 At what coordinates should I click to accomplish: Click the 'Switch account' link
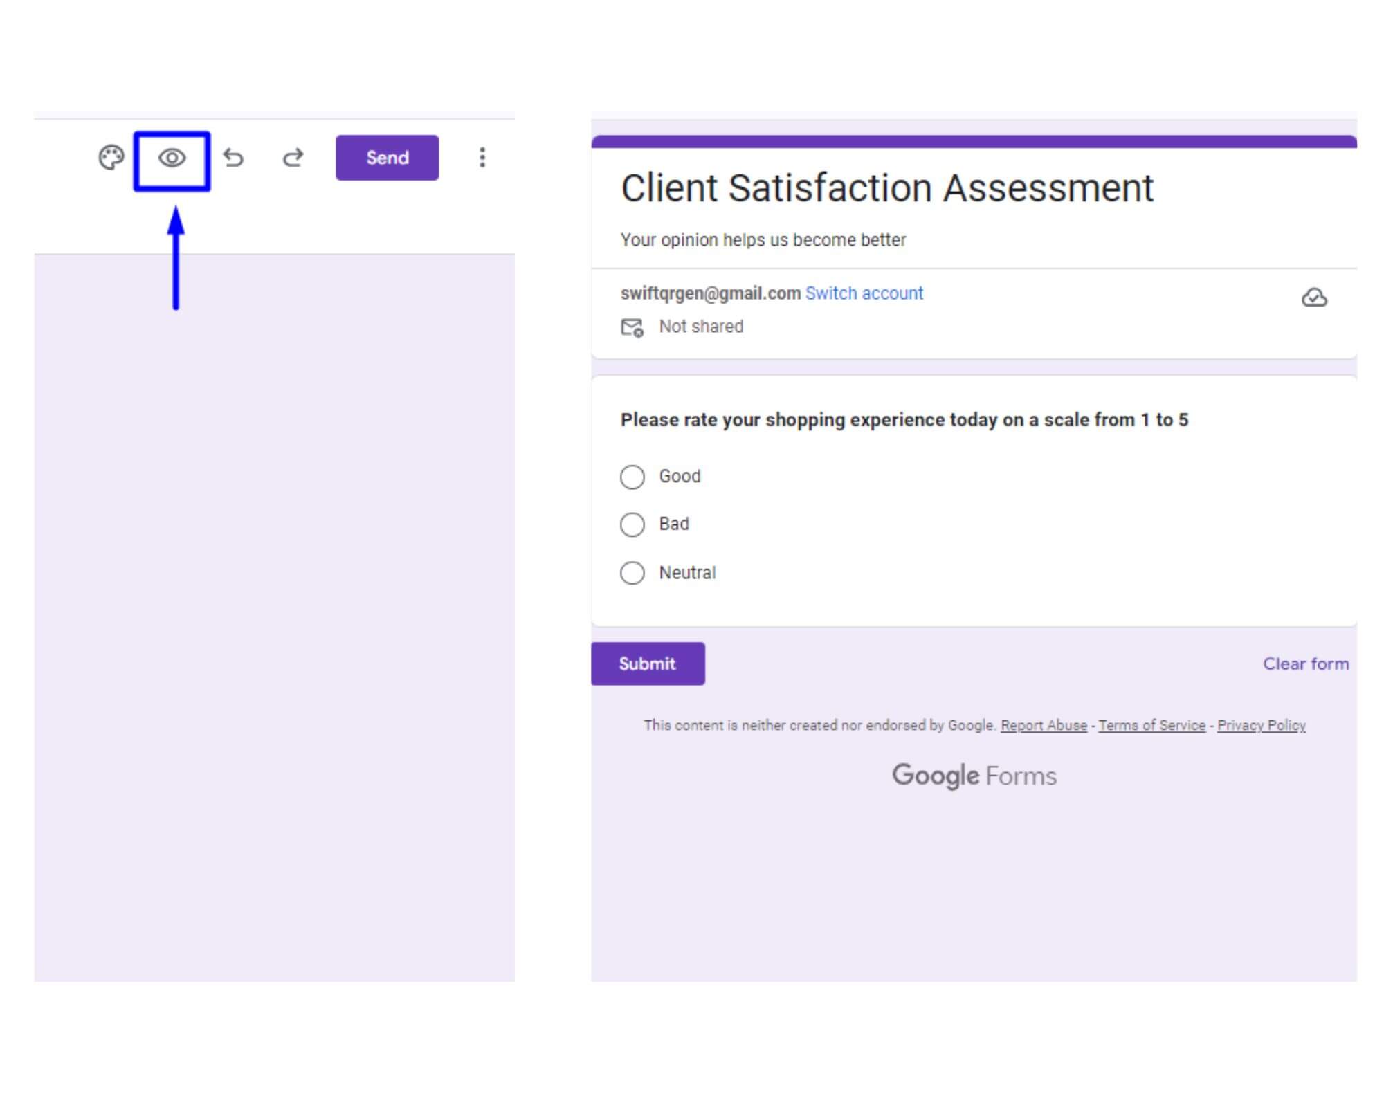click(864, 293)
